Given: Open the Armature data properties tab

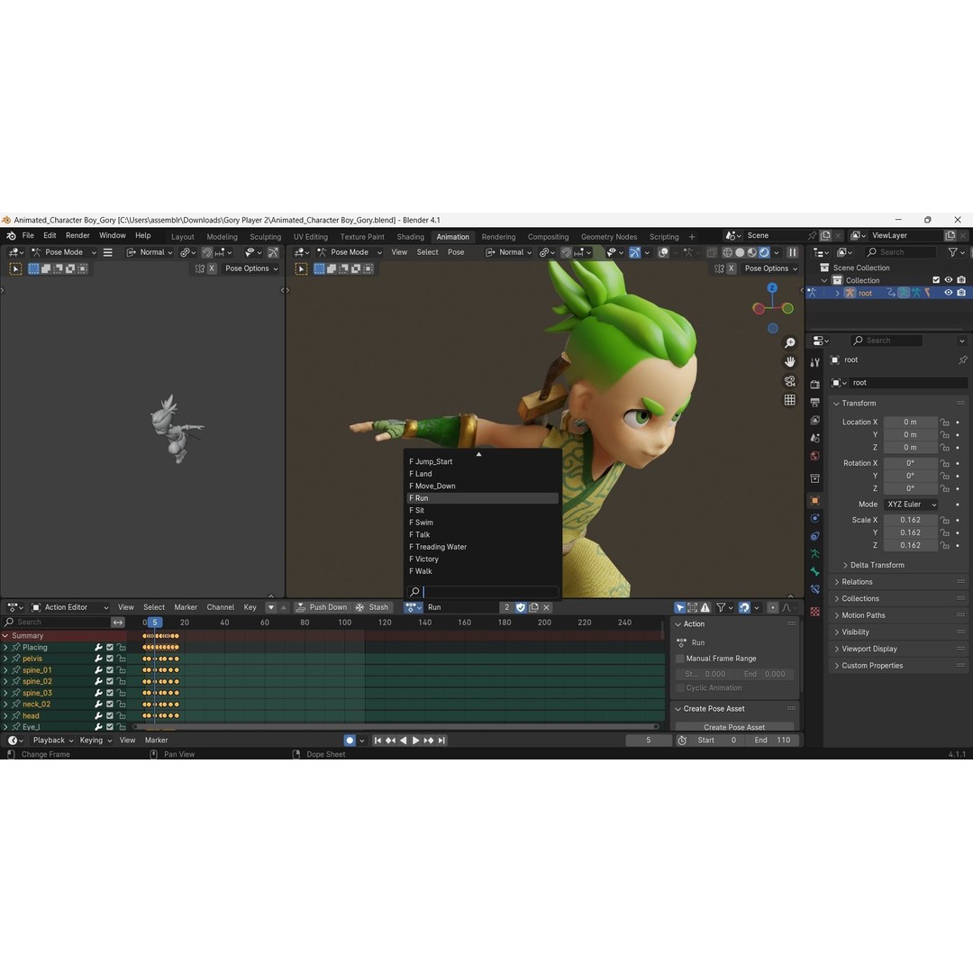Looking at the screenshot, I should tap(814, 553).
